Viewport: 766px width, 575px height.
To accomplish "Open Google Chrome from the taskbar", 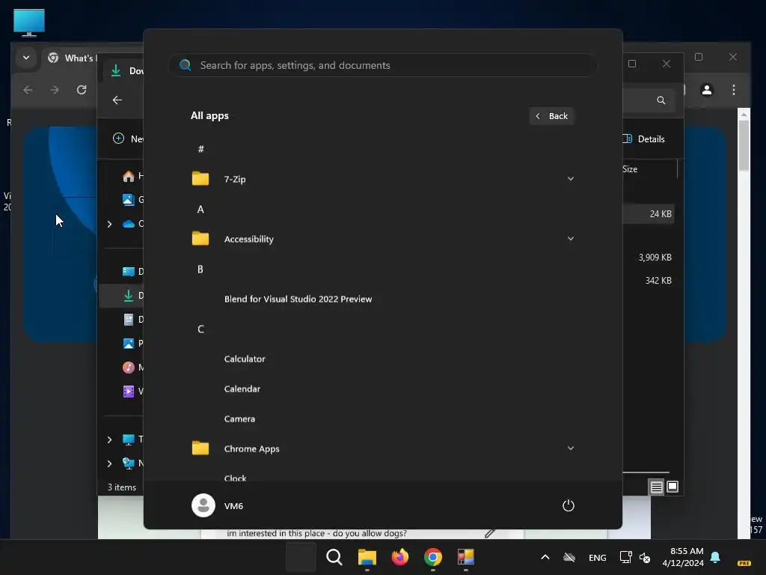I will pos(433,557).
